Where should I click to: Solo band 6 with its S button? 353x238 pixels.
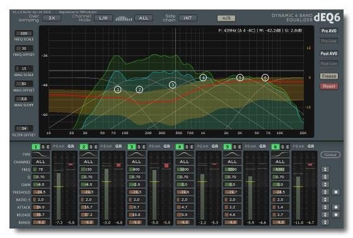tap(283, 147)
